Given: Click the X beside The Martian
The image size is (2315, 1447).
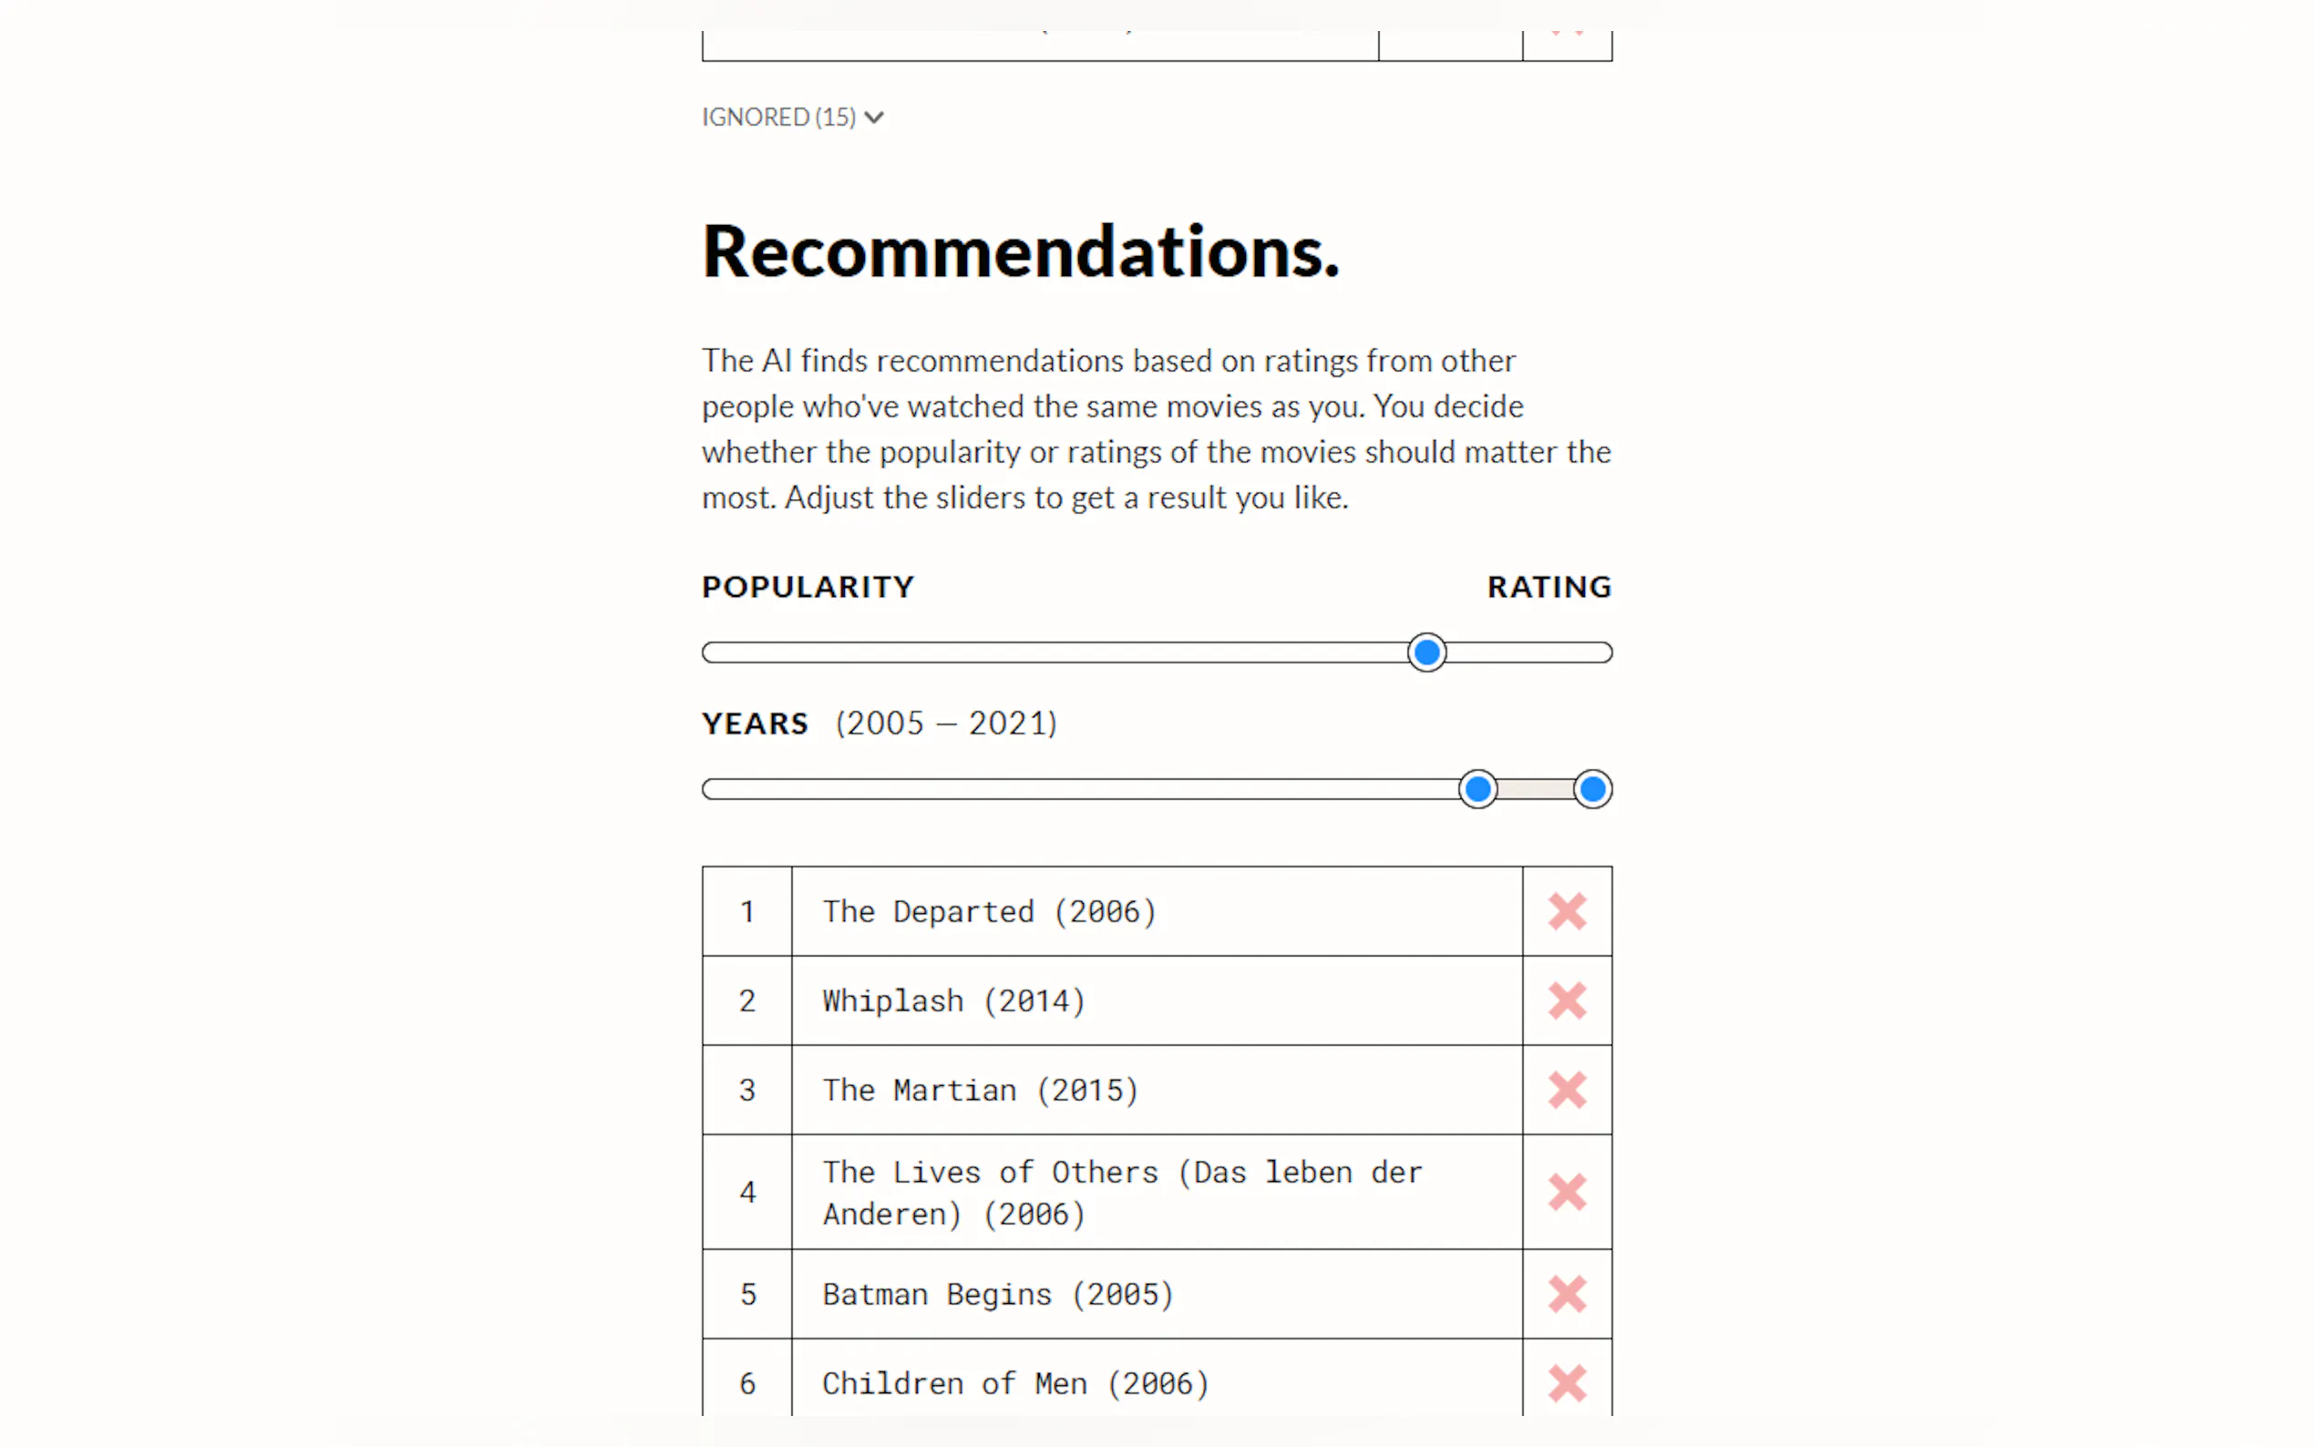Looking at the screenshot, I should (x=1567, y=1089).
